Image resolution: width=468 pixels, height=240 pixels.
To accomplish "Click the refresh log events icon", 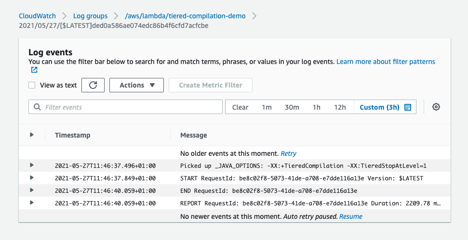I will (x=93, y=85).
